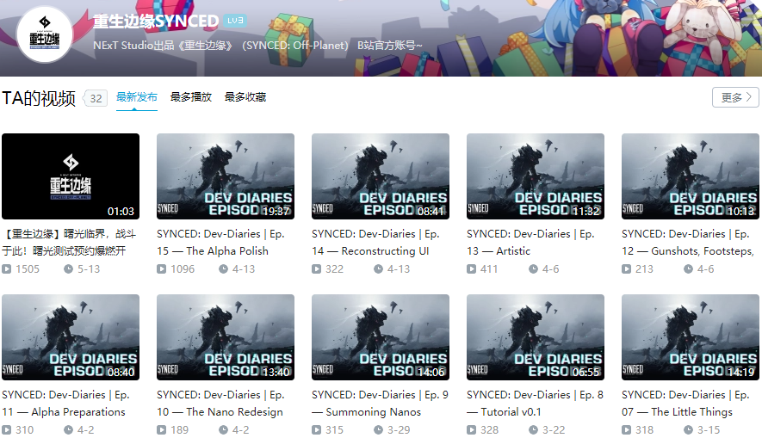The height and width of the screenshot is (438, 762).
Task: Switch to the 最新发布 tab
Action: tap(137, 97)
